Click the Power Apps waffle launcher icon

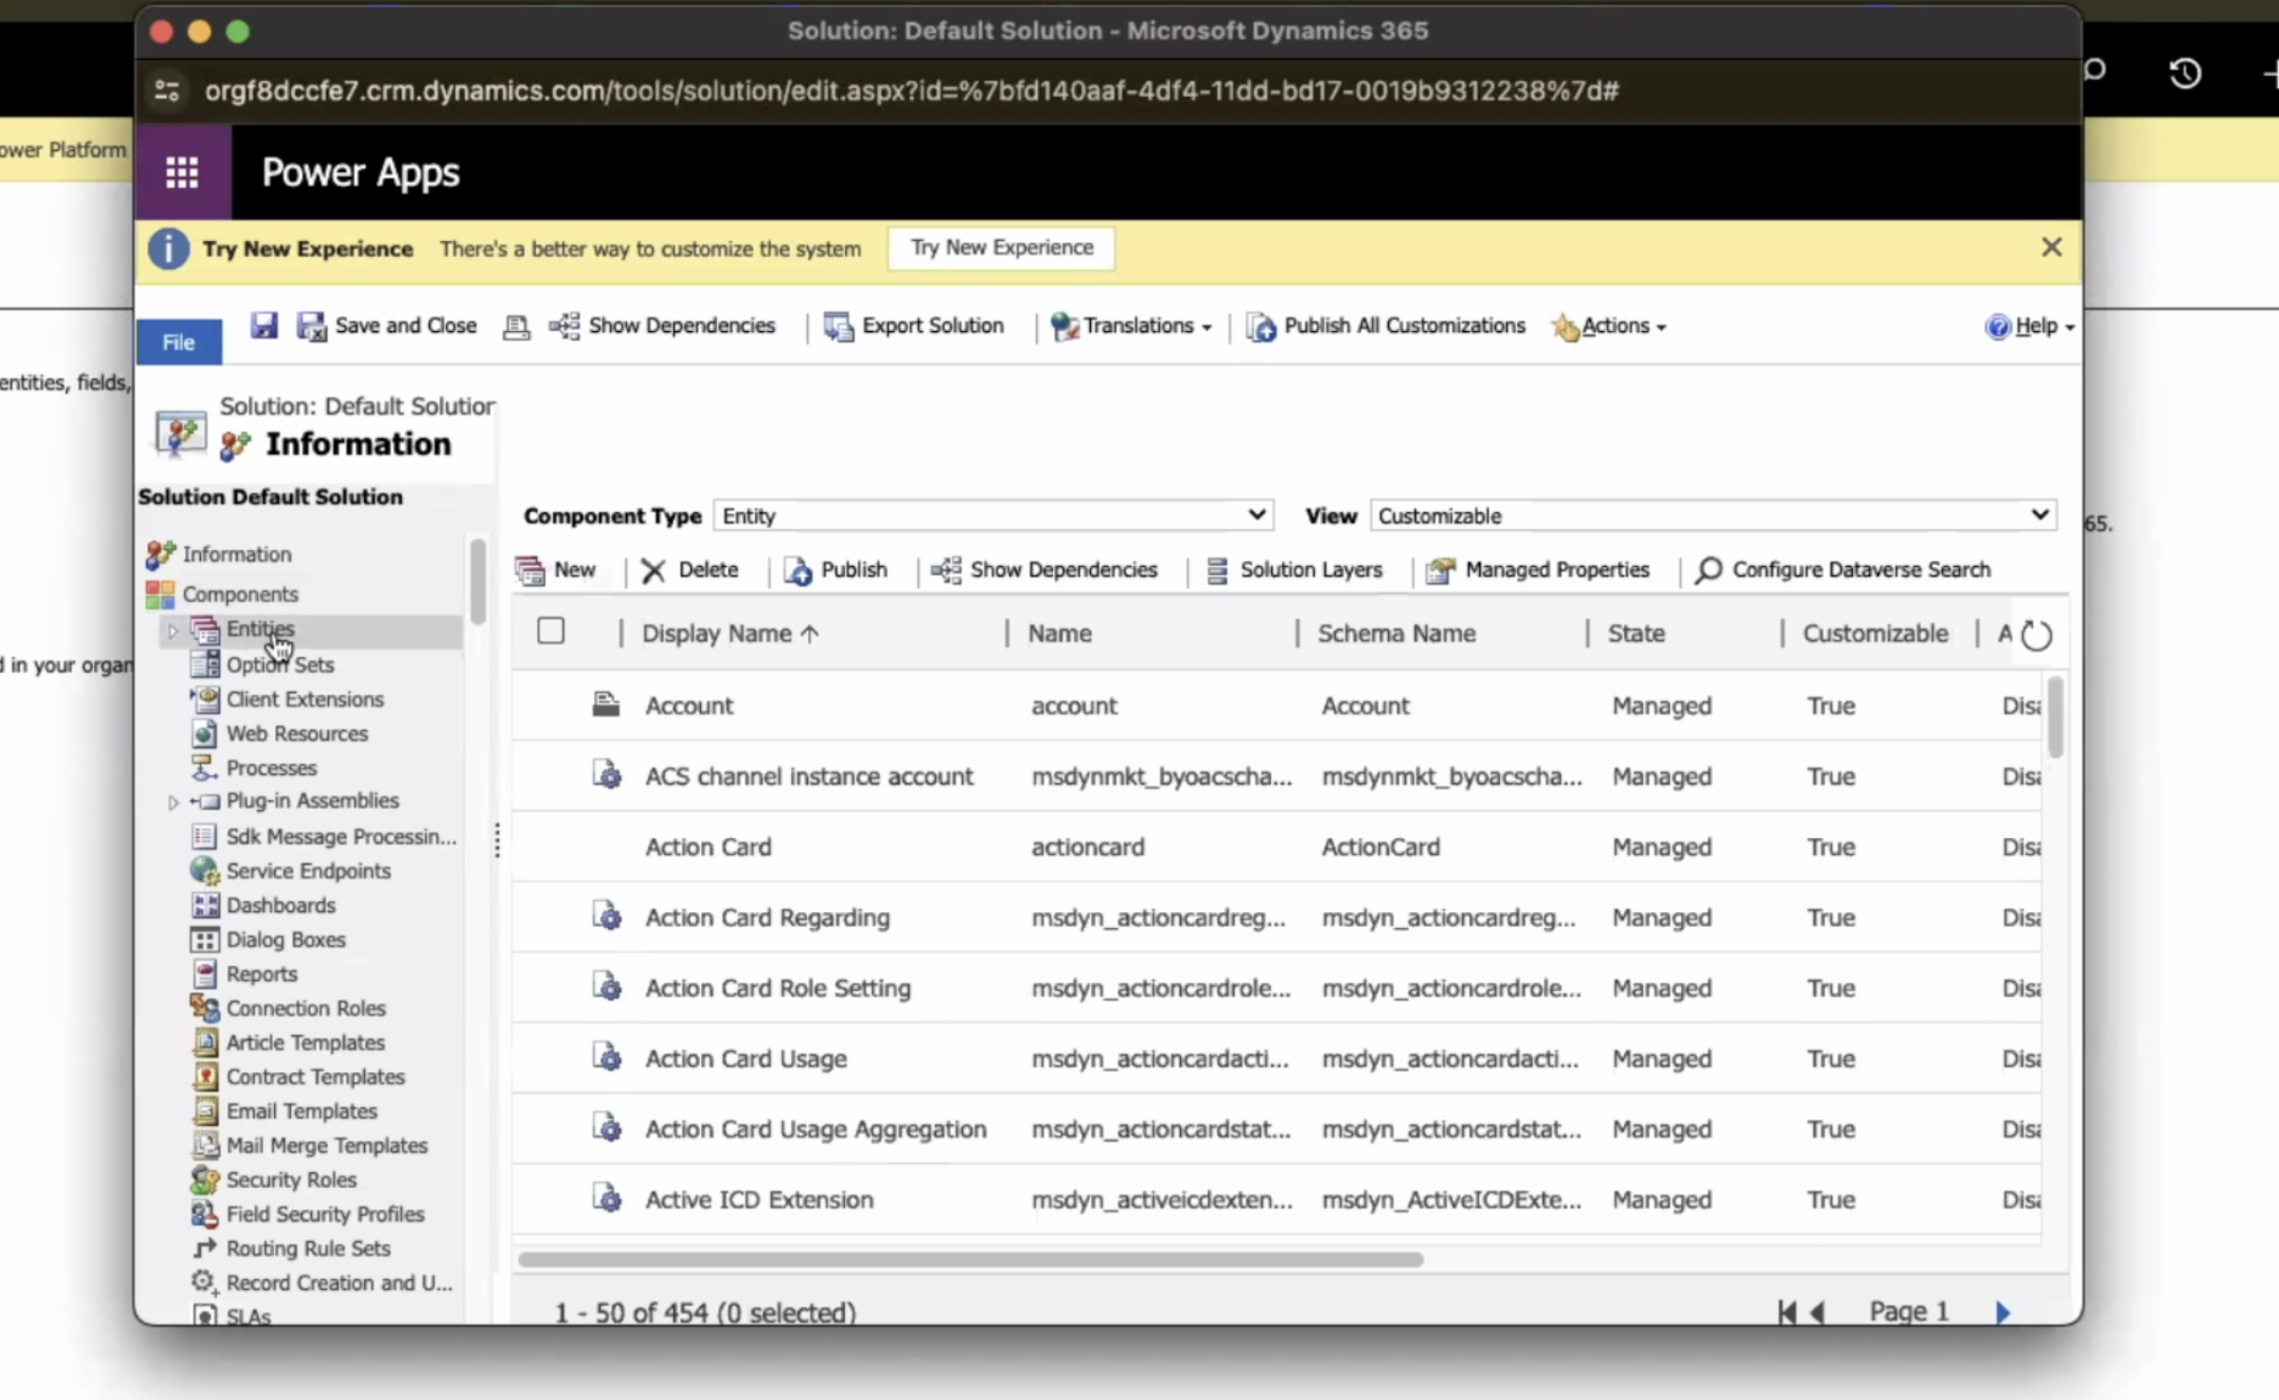[182, 173]
